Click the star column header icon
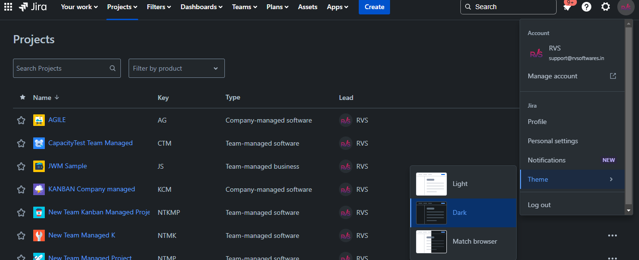This screenshot has height=260, width=639. pos(22,97)
